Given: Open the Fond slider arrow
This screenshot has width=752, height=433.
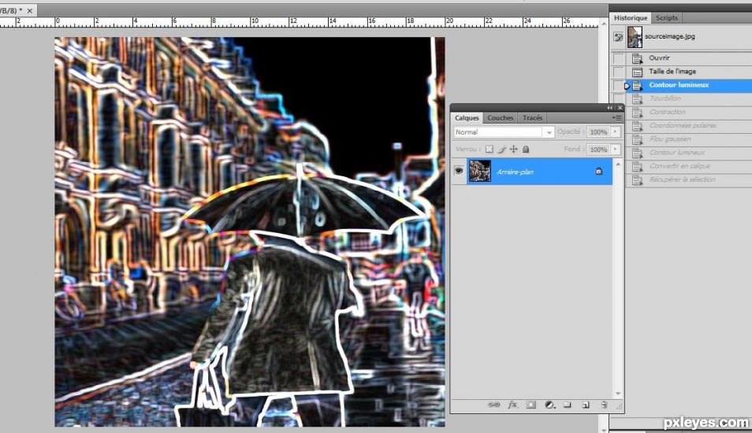Looking at the screenshot, I should (616, 150).
